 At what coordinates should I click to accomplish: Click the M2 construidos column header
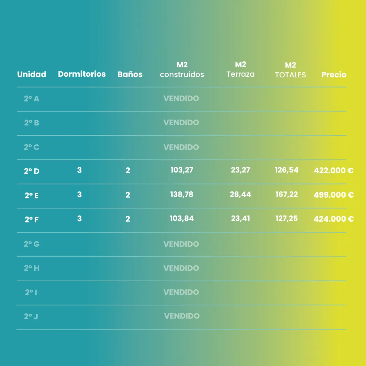(x=182, y=70)
